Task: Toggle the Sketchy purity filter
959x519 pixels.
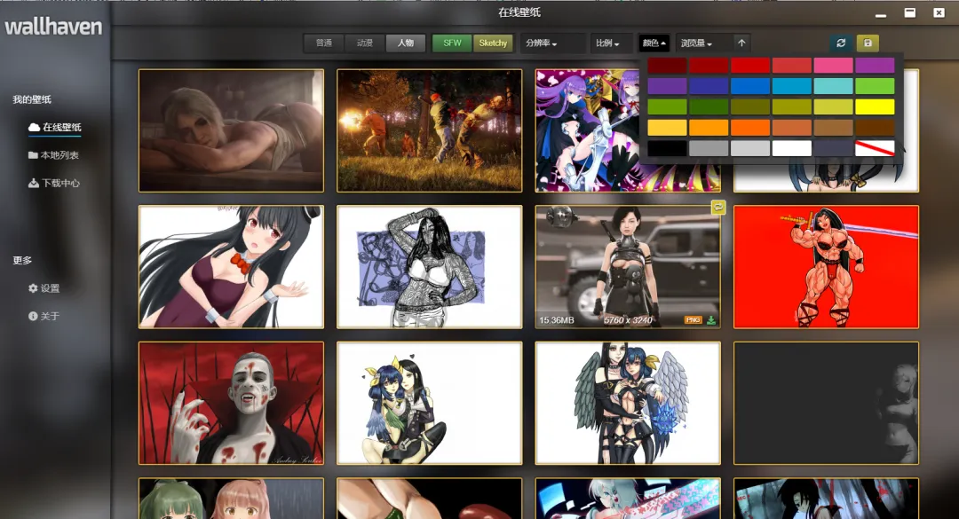Action: tap(493, 43)
